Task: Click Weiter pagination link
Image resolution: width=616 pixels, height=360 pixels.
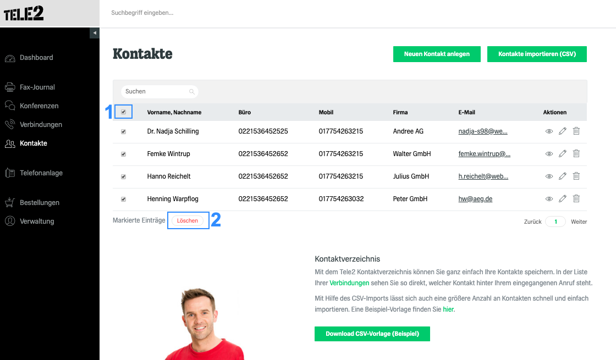Action: point(579,222)
